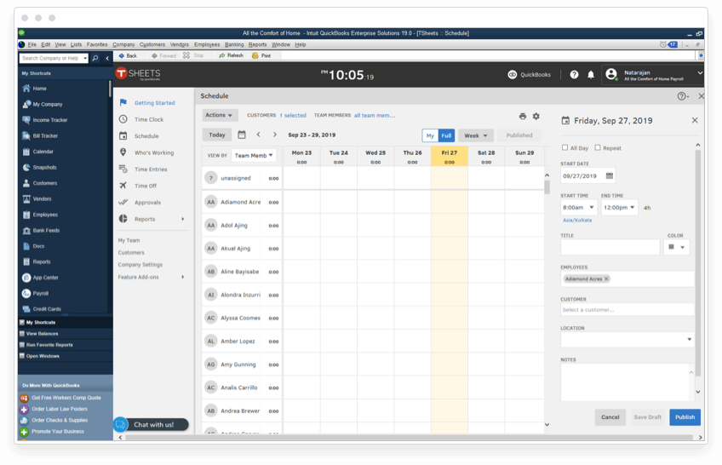Image resolution: width=722 pixels, height=465 pixels.
Task: Go to previous week arrow
Action: [258, 135]
